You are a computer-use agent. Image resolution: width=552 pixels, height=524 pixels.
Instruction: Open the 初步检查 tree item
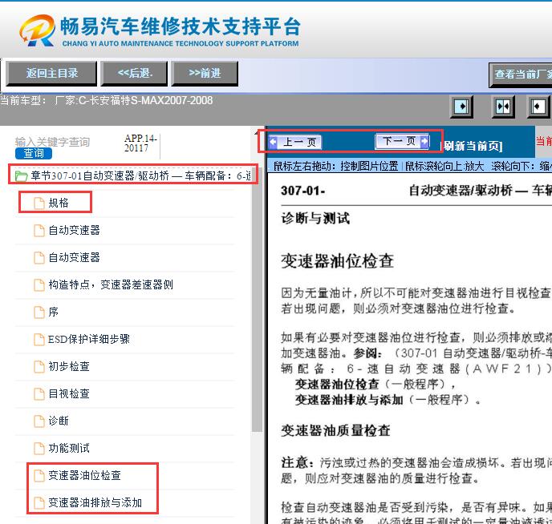coord(69,366)
